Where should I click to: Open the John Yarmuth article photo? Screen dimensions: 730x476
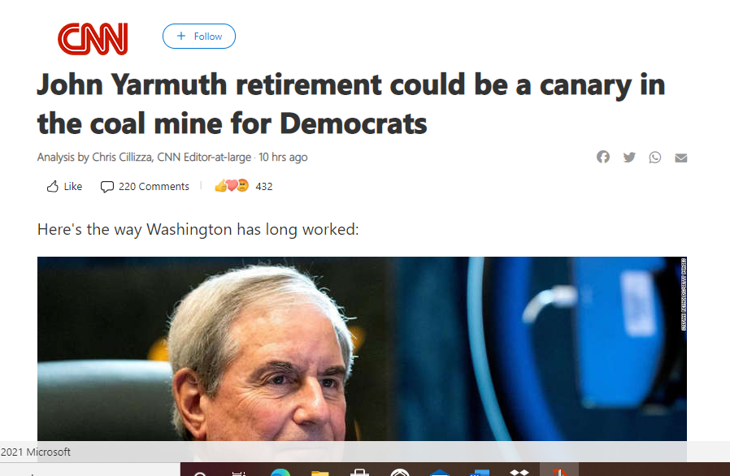point(362,348)
